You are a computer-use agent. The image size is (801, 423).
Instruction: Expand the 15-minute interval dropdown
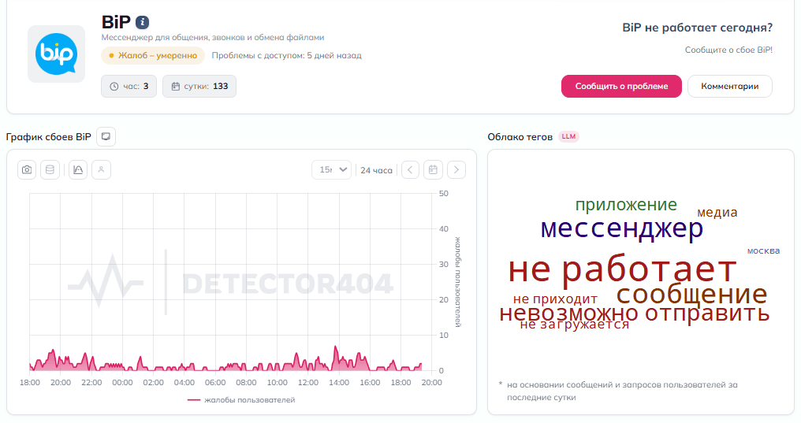click(x=332, y=170)
